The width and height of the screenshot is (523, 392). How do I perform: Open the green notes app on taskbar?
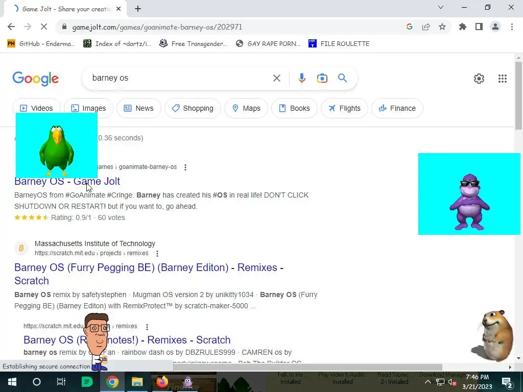(x=87, y=382)
